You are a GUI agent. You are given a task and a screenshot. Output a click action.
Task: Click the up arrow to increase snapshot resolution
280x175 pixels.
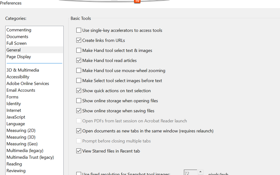pos(200,171)
